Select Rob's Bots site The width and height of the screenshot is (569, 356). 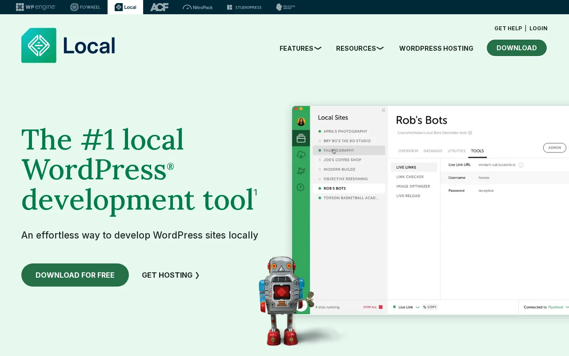(349, 188)
